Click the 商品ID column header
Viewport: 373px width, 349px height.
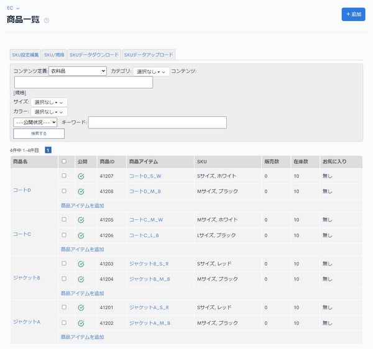click(111, 162)
